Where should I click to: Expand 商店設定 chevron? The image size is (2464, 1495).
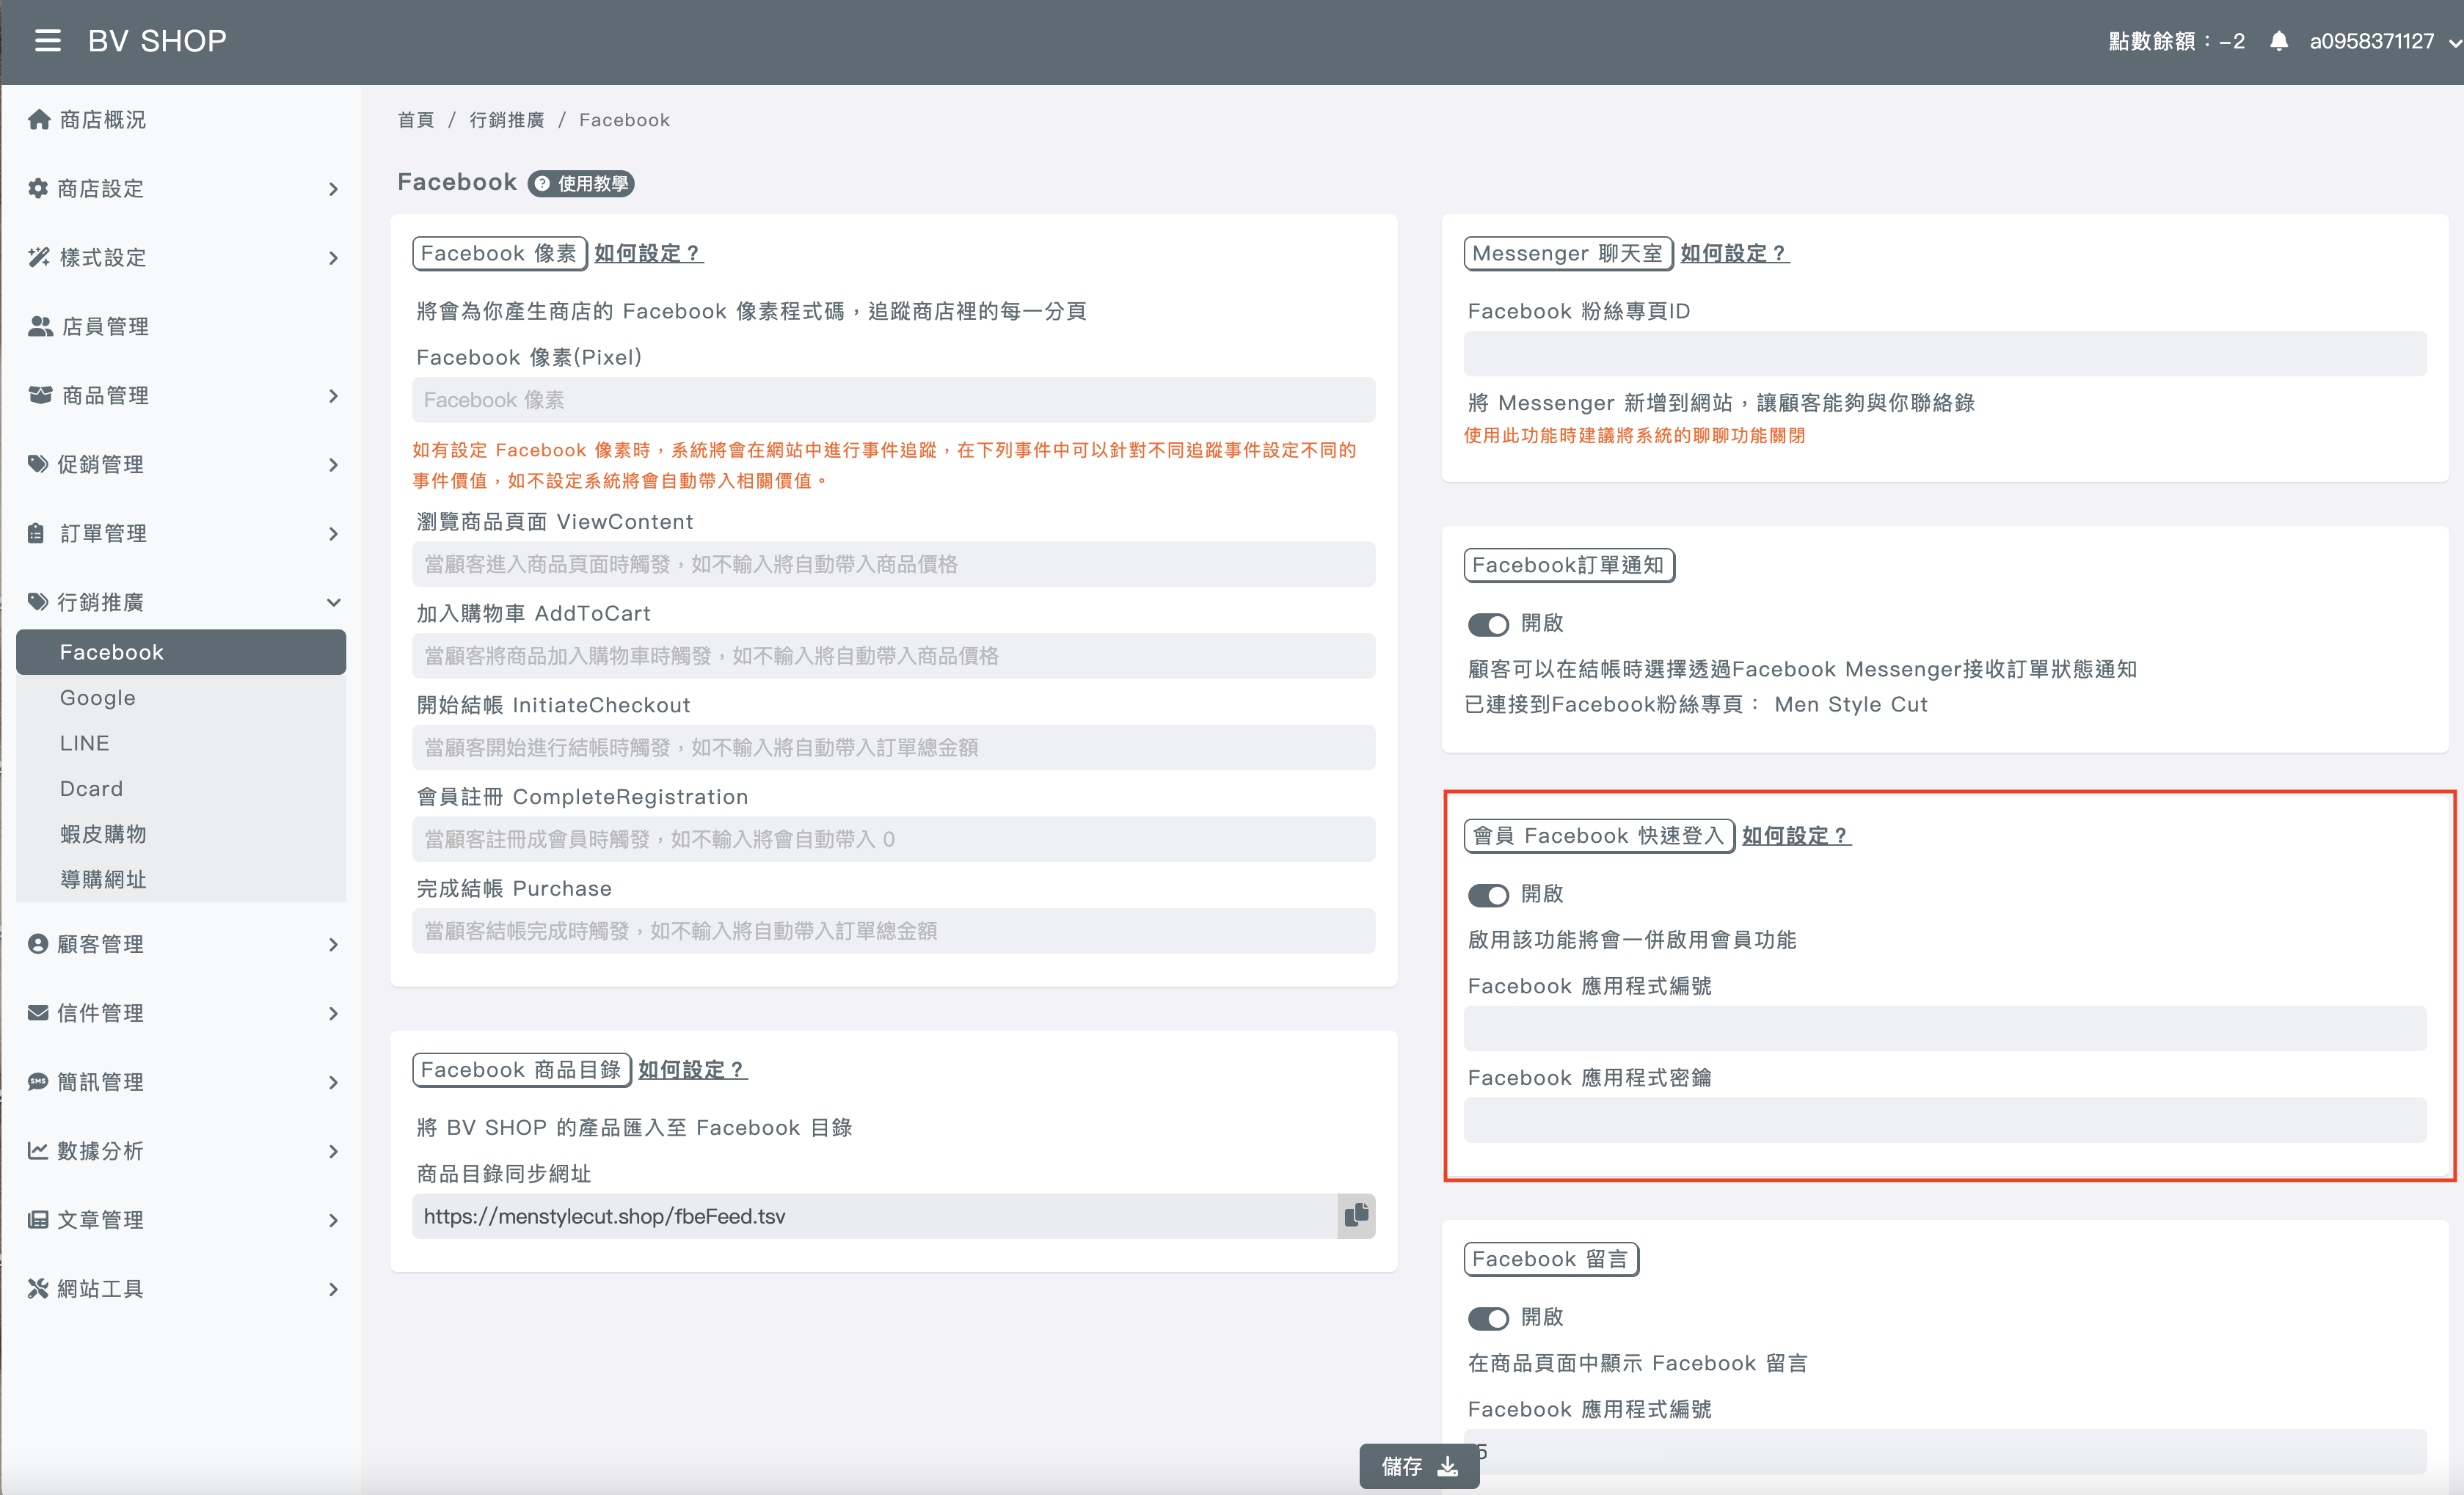pyautogui.click(x=333, y=189)
